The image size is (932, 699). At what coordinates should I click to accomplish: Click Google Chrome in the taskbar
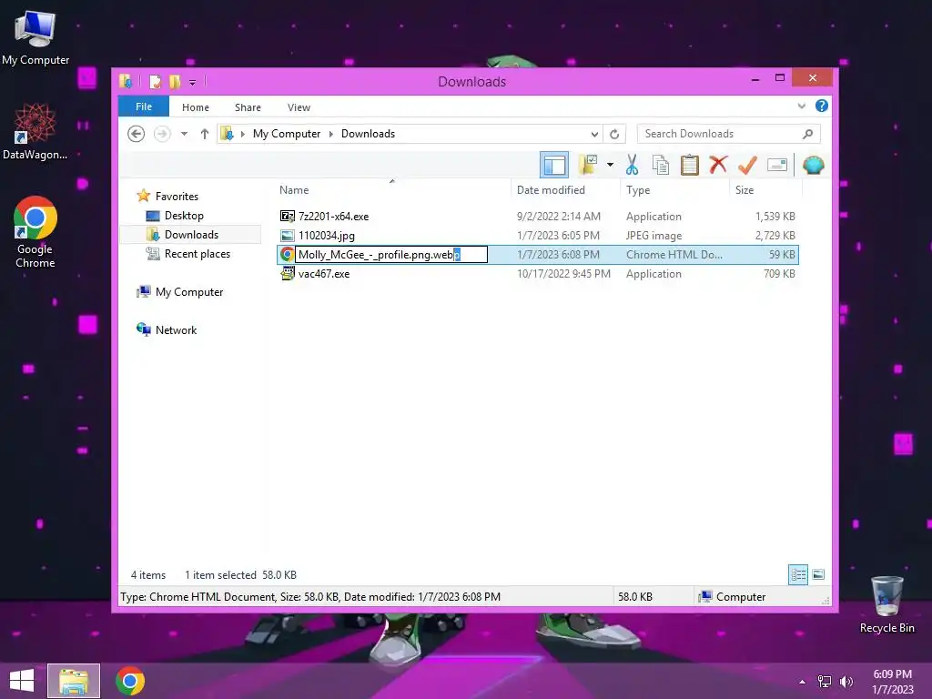tap(130, 681)
